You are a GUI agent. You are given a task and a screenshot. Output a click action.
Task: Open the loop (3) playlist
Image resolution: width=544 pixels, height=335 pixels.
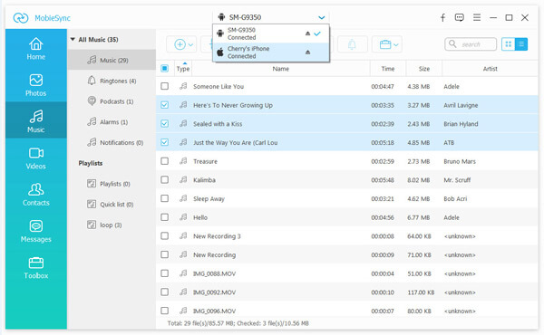pyautogui.click(x=112, y=225)
